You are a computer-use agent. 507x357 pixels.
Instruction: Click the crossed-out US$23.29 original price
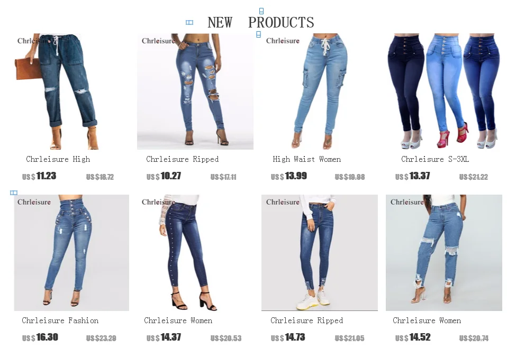coord(101,338)
